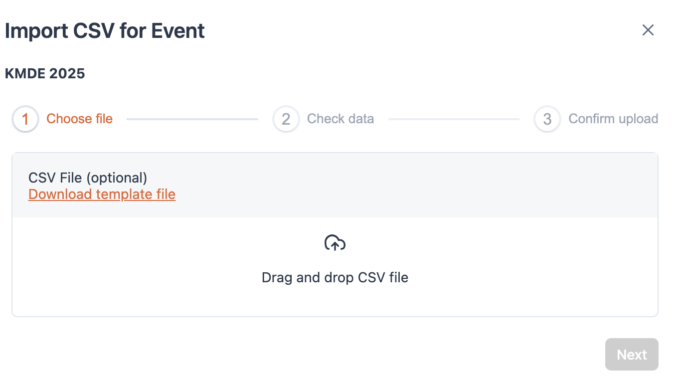Go to the Check data step label

pos(340,119)
